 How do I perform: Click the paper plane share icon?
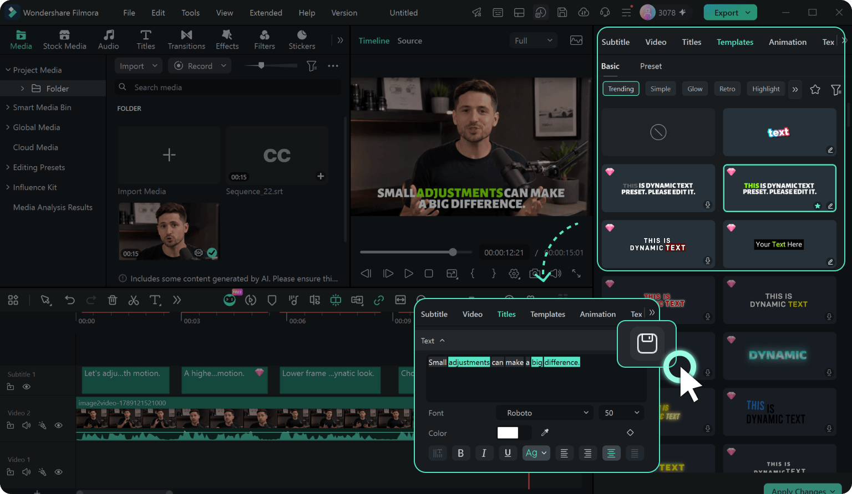(476, 12)
